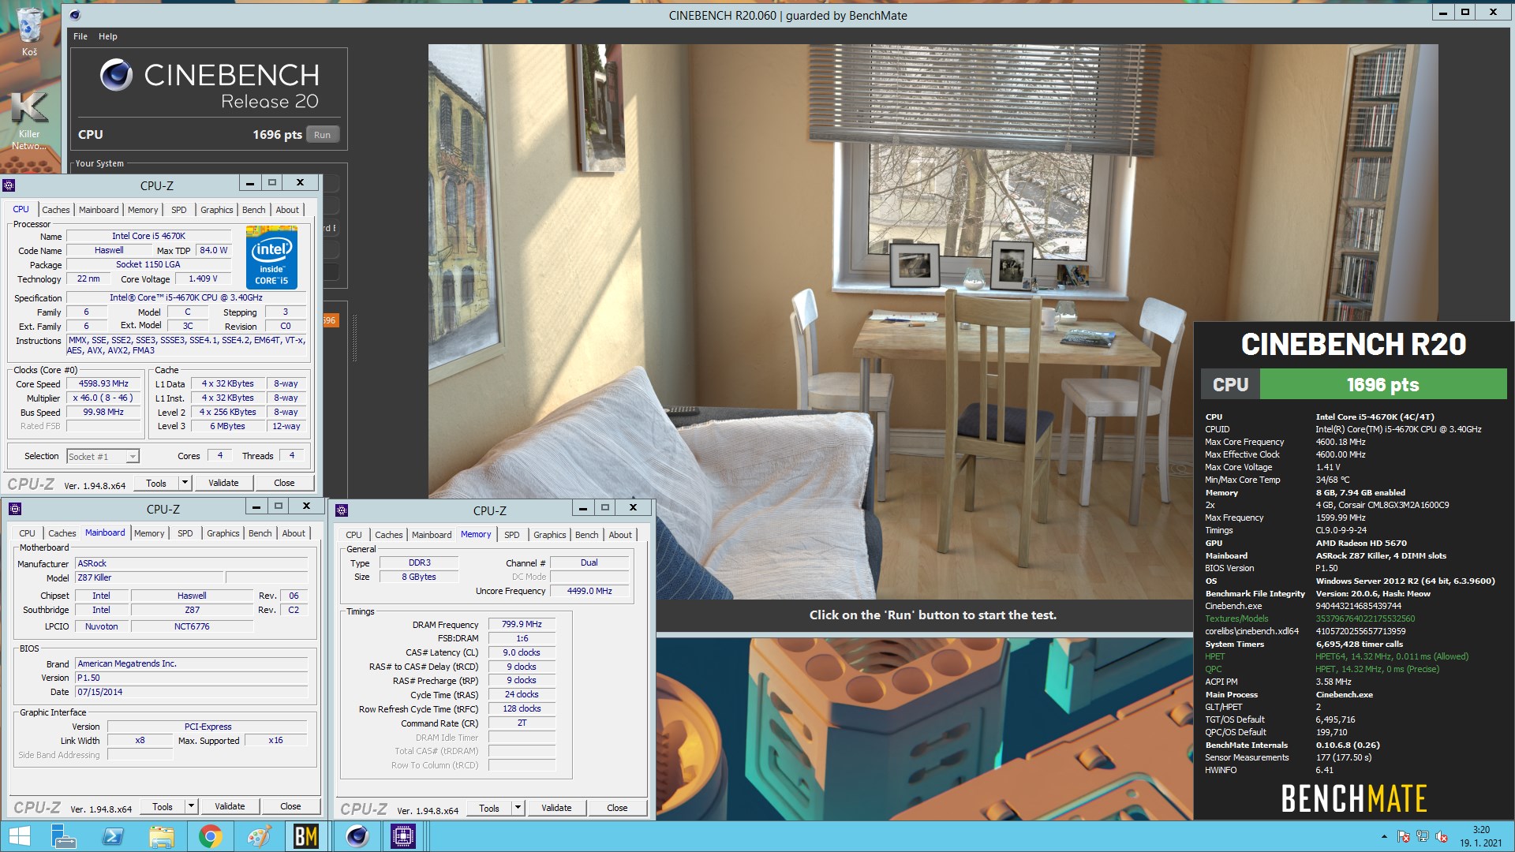Click Validate in the Mainboard window of CPU-Z
The height and width of the screenshot is (852, 1515).
click(230, 806)
